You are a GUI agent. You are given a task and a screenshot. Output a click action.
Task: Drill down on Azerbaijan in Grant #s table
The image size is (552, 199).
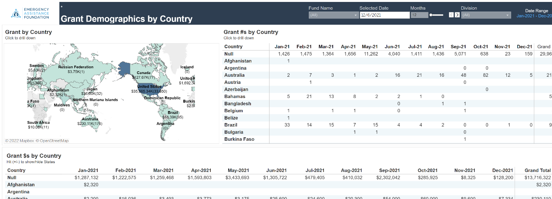[x=236, y=89]
